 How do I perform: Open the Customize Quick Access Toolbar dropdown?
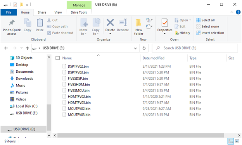pos(27,5)
